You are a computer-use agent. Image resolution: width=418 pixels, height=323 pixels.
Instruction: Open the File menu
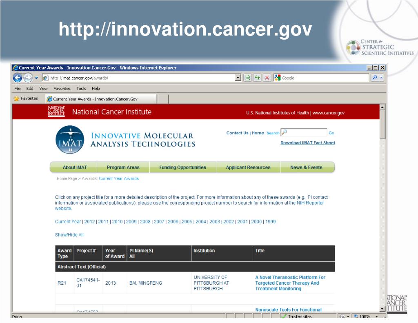pyautogui.click(x=17, y=89)
